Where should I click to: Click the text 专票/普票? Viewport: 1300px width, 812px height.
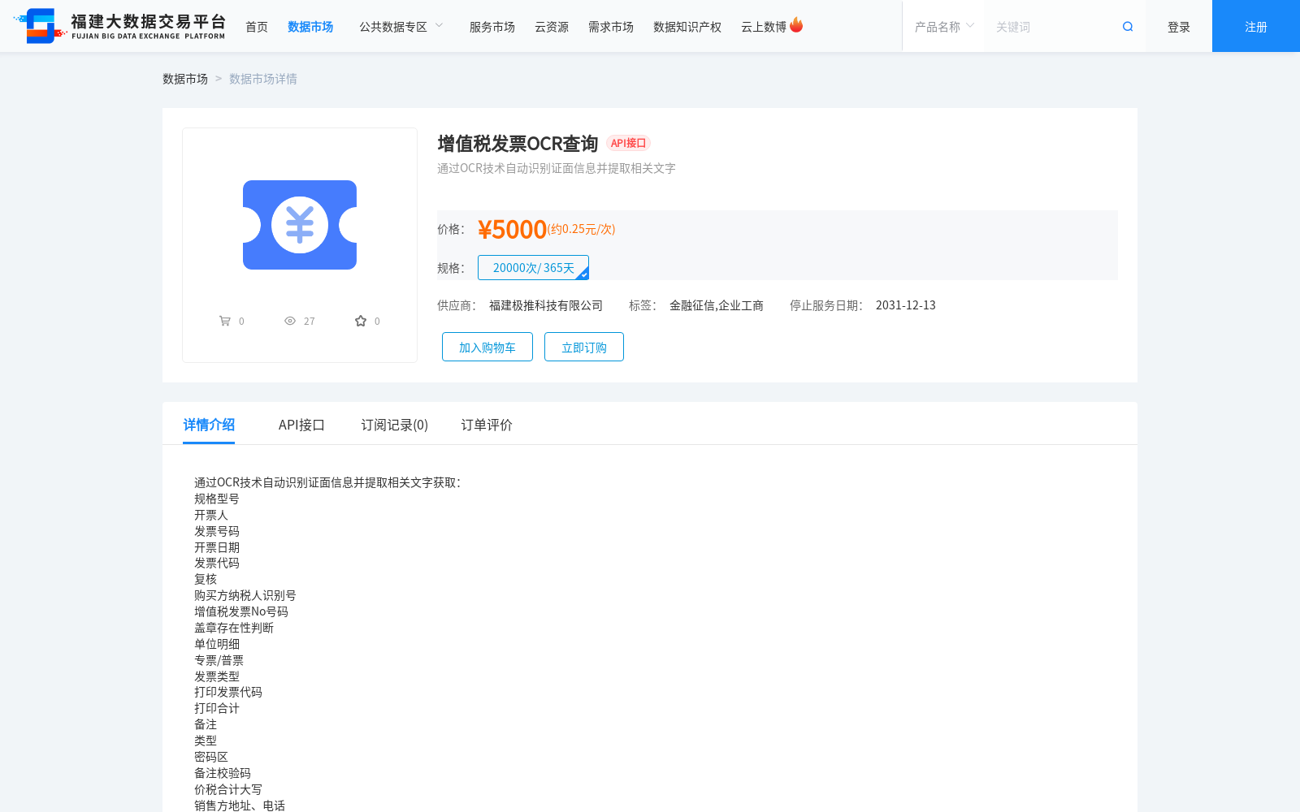[219, 660]
